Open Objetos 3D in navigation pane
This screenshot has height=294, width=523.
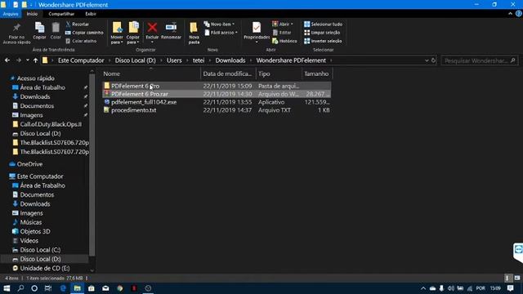(35, 231)
